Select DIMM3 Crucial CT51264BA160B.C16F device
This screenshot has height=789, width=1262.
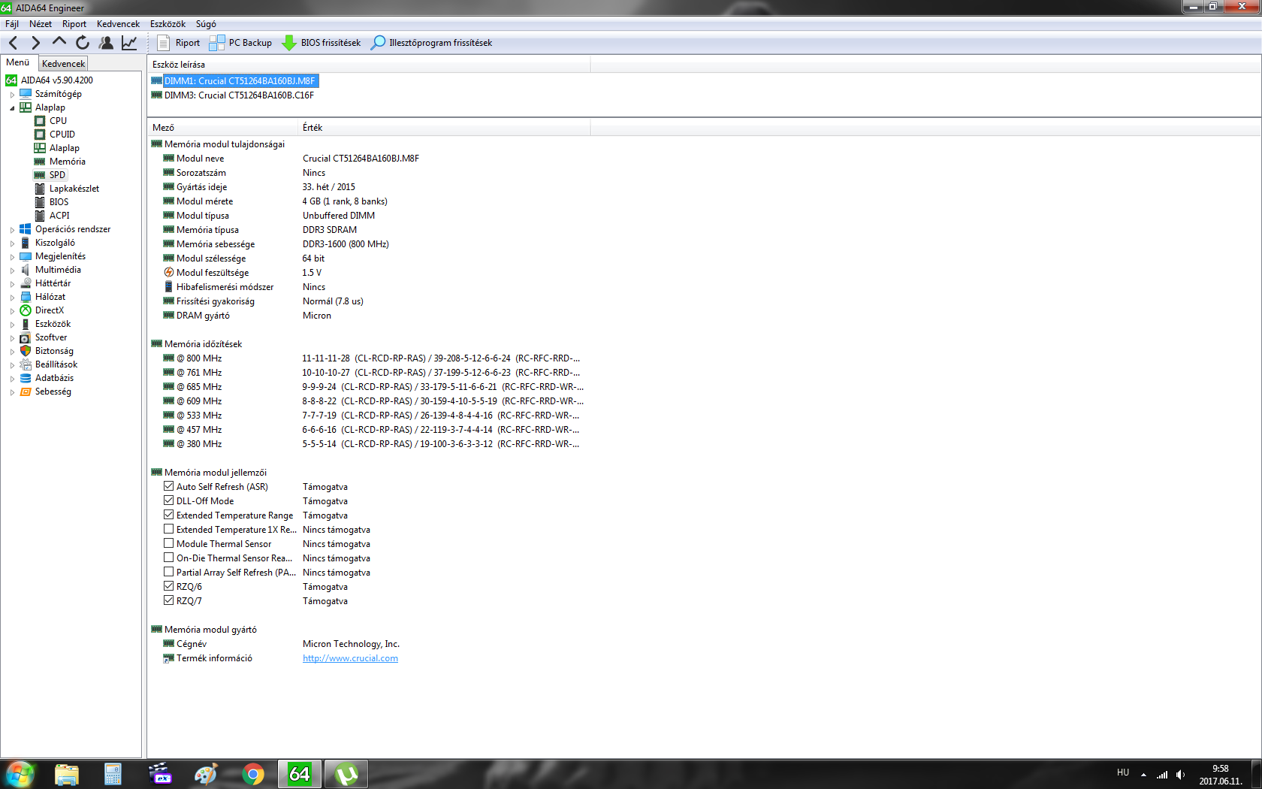pyautogui.click(x=239, y=95)
